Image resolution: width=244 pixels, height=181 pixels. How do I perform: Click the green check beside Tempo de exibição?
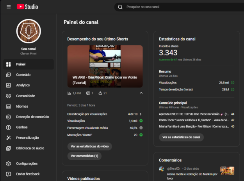(233, 90)
